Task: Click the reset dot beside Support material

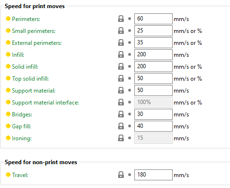Action: pos(130,90)
